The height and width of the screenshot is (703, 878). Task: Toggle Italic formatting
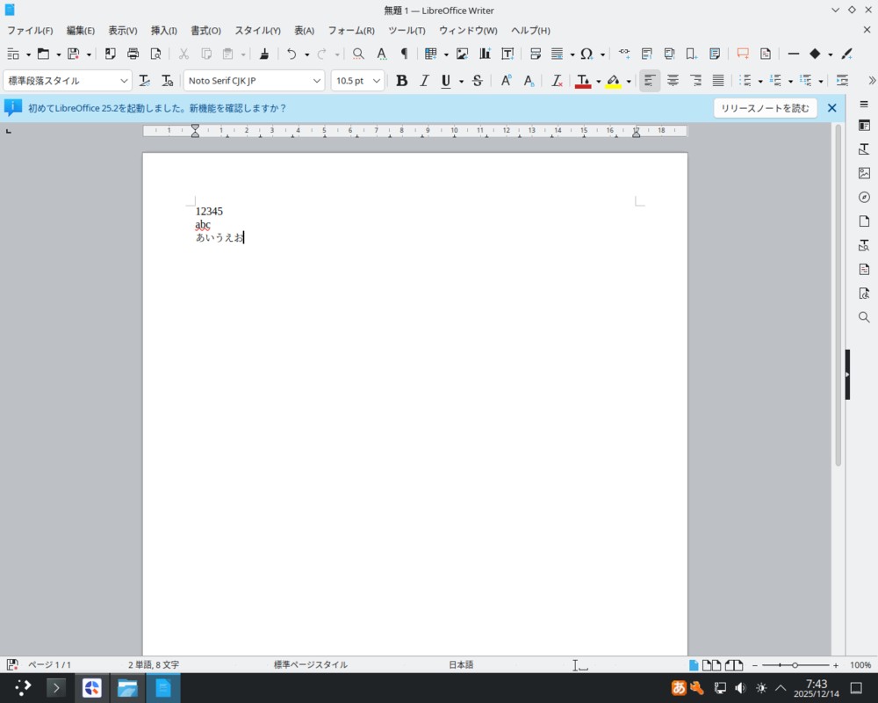tap(424, 81)
